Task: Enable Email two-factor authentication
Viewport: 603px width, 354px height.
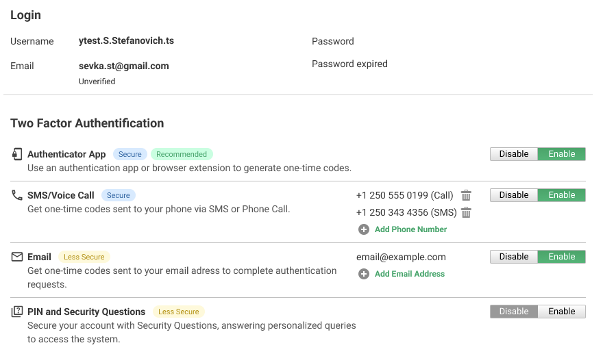Action: coord(561,257)
